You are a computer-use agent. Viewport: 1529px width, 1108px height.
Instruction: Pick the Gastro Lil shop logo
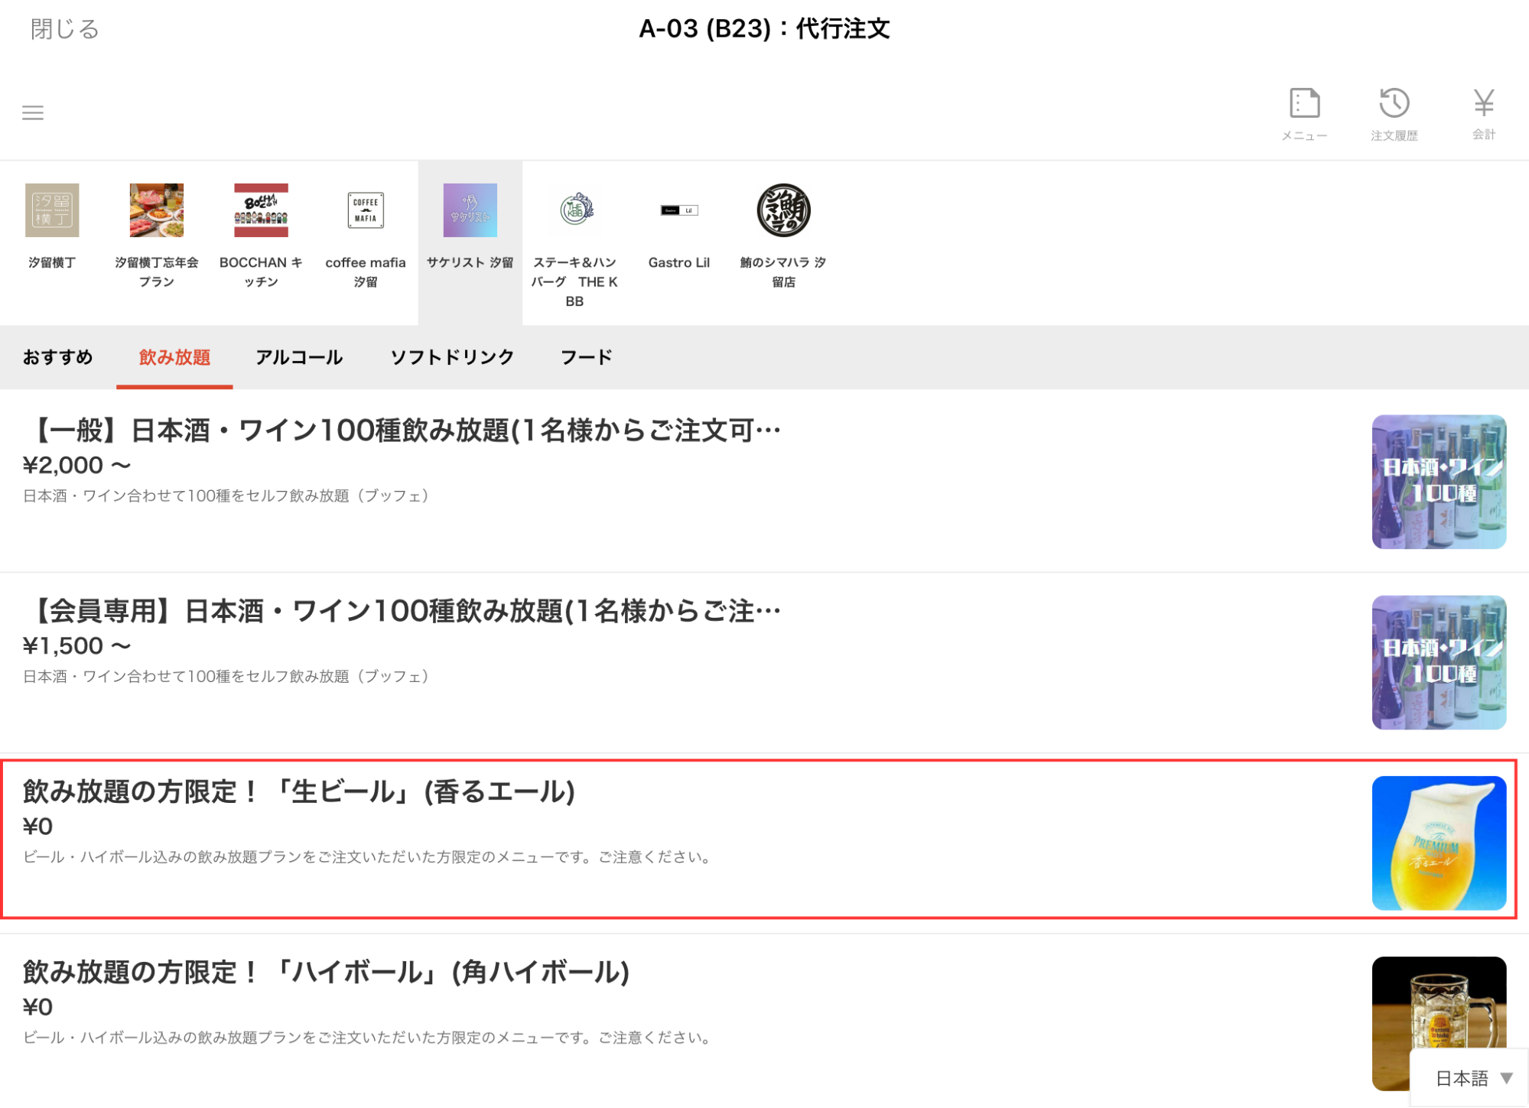(x=679, y=210)
